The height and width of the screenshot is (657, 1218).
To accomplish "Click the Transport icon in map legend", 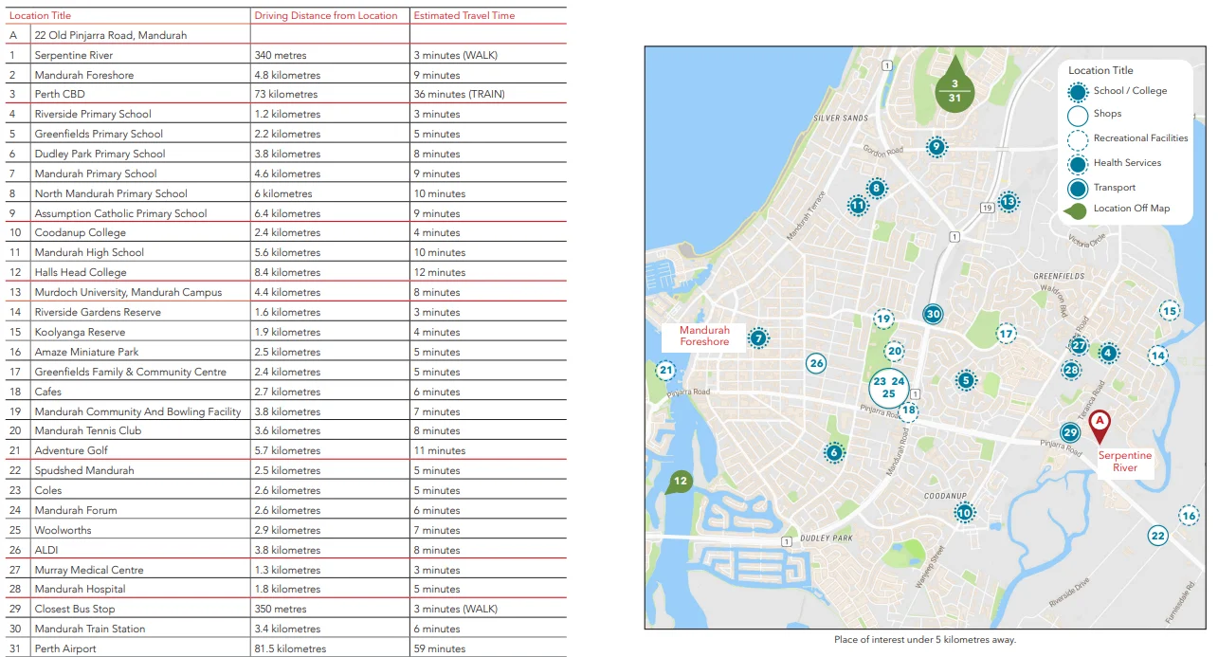I will 1077,188.
